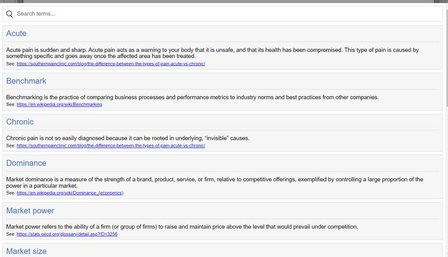448x257 pixels.
Task: Select the Market size term heading
Action: [26, 251]
